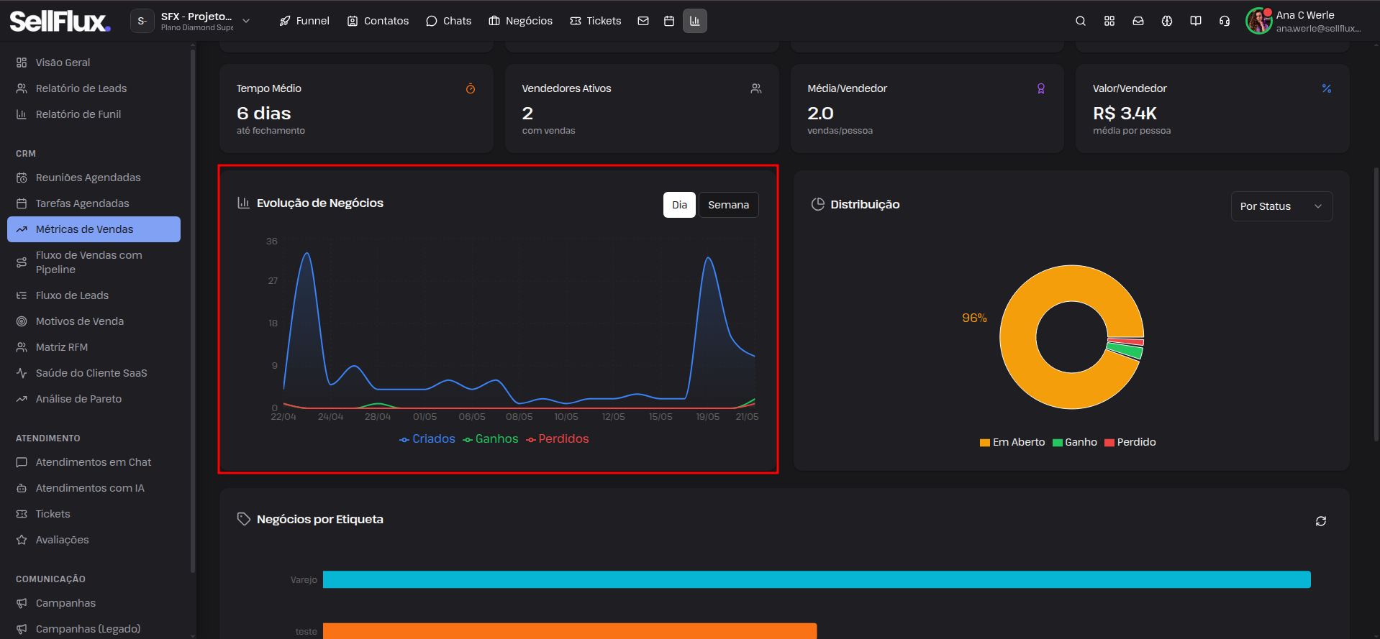Image resolution: width=1380 pixels, height=639 pixels.
Task: Go to the Funnel menu item
Action: click(304, 21)
